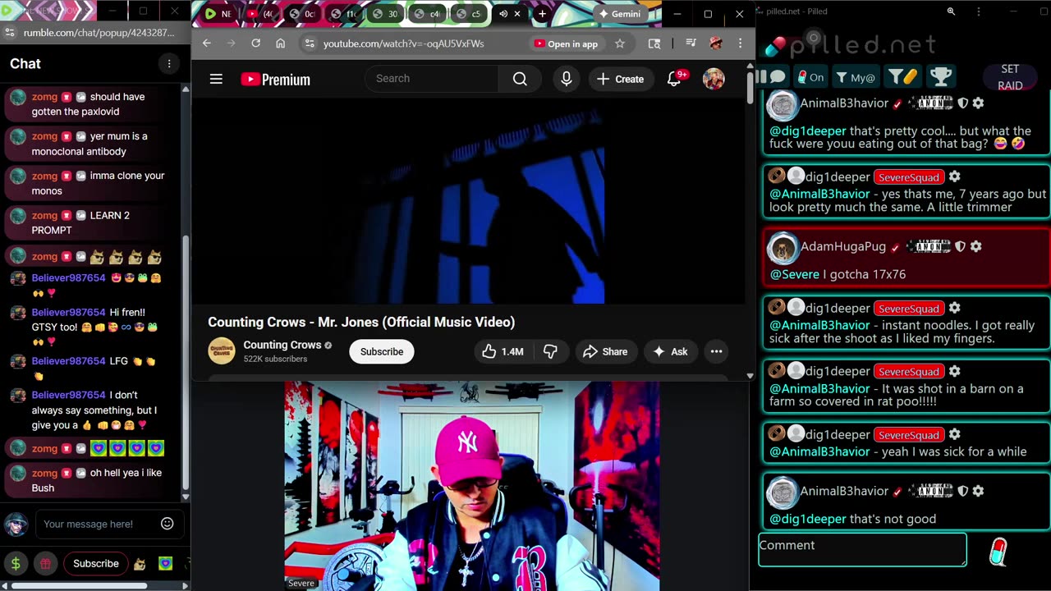The image size is (1051, 591).
Task: Click the YouTube Premium logo
Action: click(275, 79)
